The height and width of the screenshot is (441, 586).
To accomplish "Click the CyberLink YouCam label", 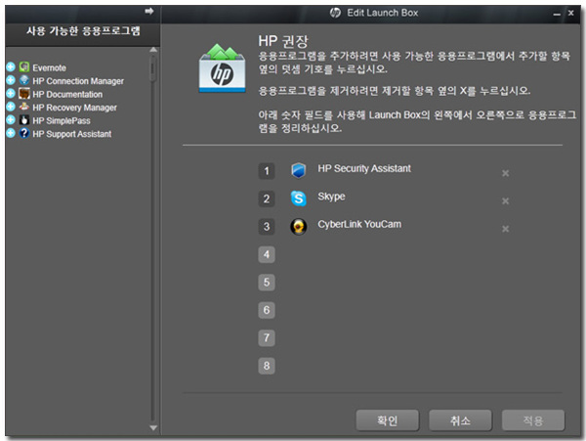I will 359,225.
